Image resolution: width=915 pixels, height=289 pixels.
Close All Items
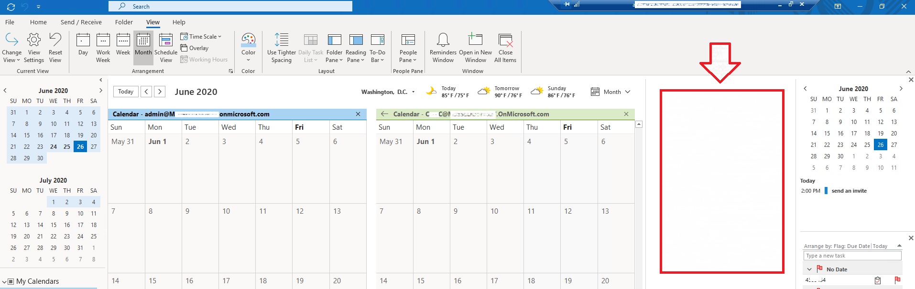505,48
